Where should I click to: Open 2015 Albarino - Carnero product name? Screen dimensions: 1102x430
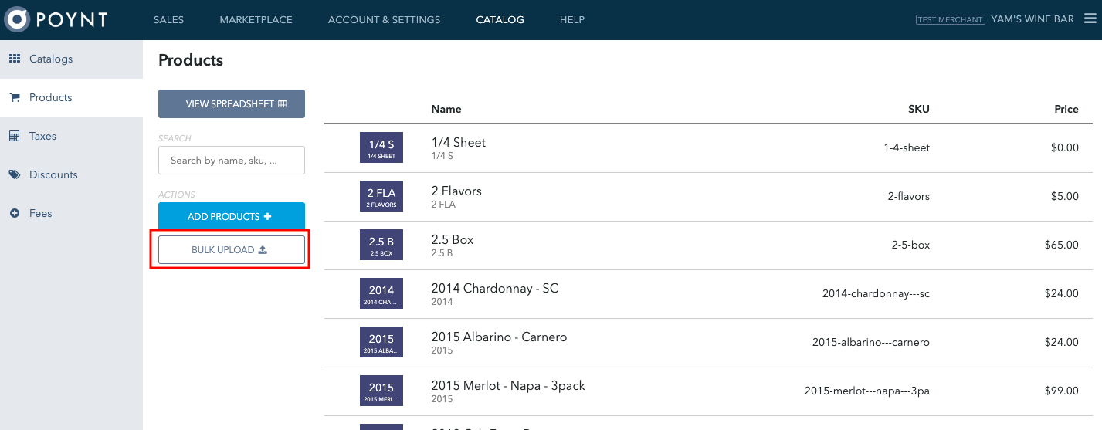[x=499, y=337]
